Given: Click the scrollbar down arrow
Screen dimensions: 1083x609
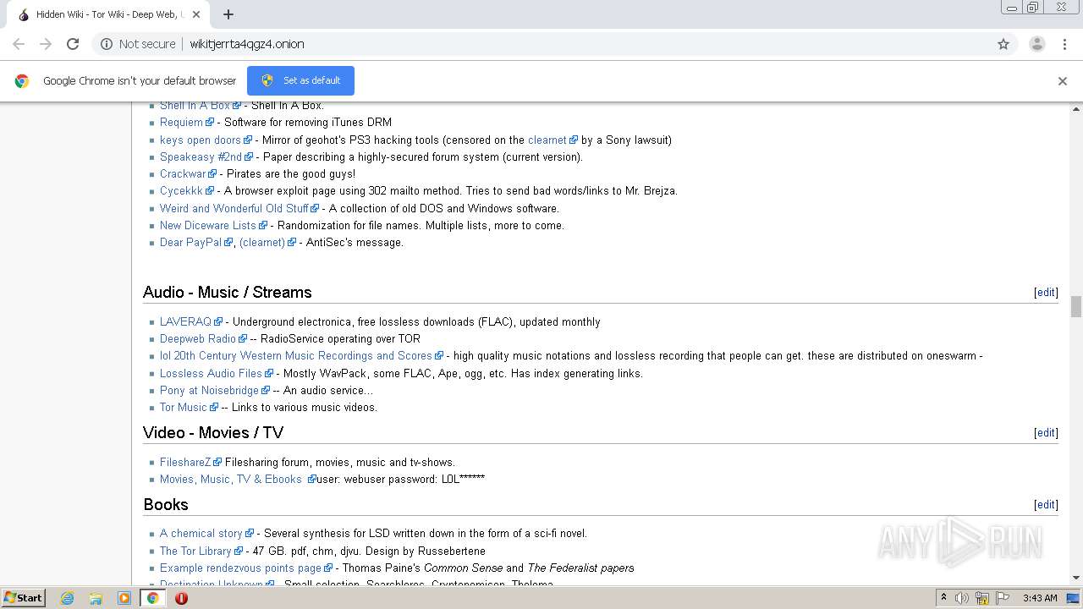Looking at the screenshot, I should pos(1076,578).
